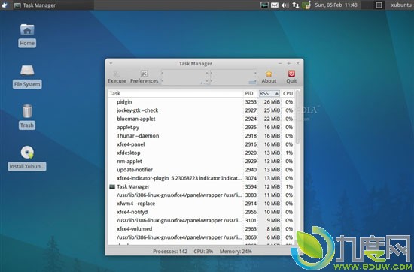This screenshot has height=272, width=414.
Task: Click the 26 MiB RSS value
Action: [272, 102]
